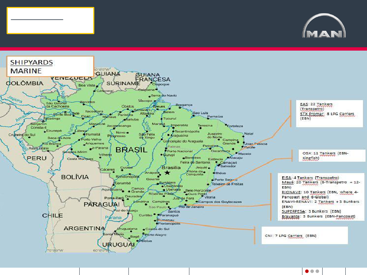Click the "CNI: 7 LPG Carriers" callout
Image resolution: width=367 pixels, height=275 pixels.
pyautogui.click(x=305, y=235)
